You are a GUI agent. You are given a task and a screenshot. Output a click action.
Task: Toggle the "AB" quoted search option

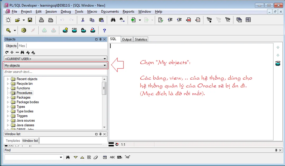click(x=127, y=157)
